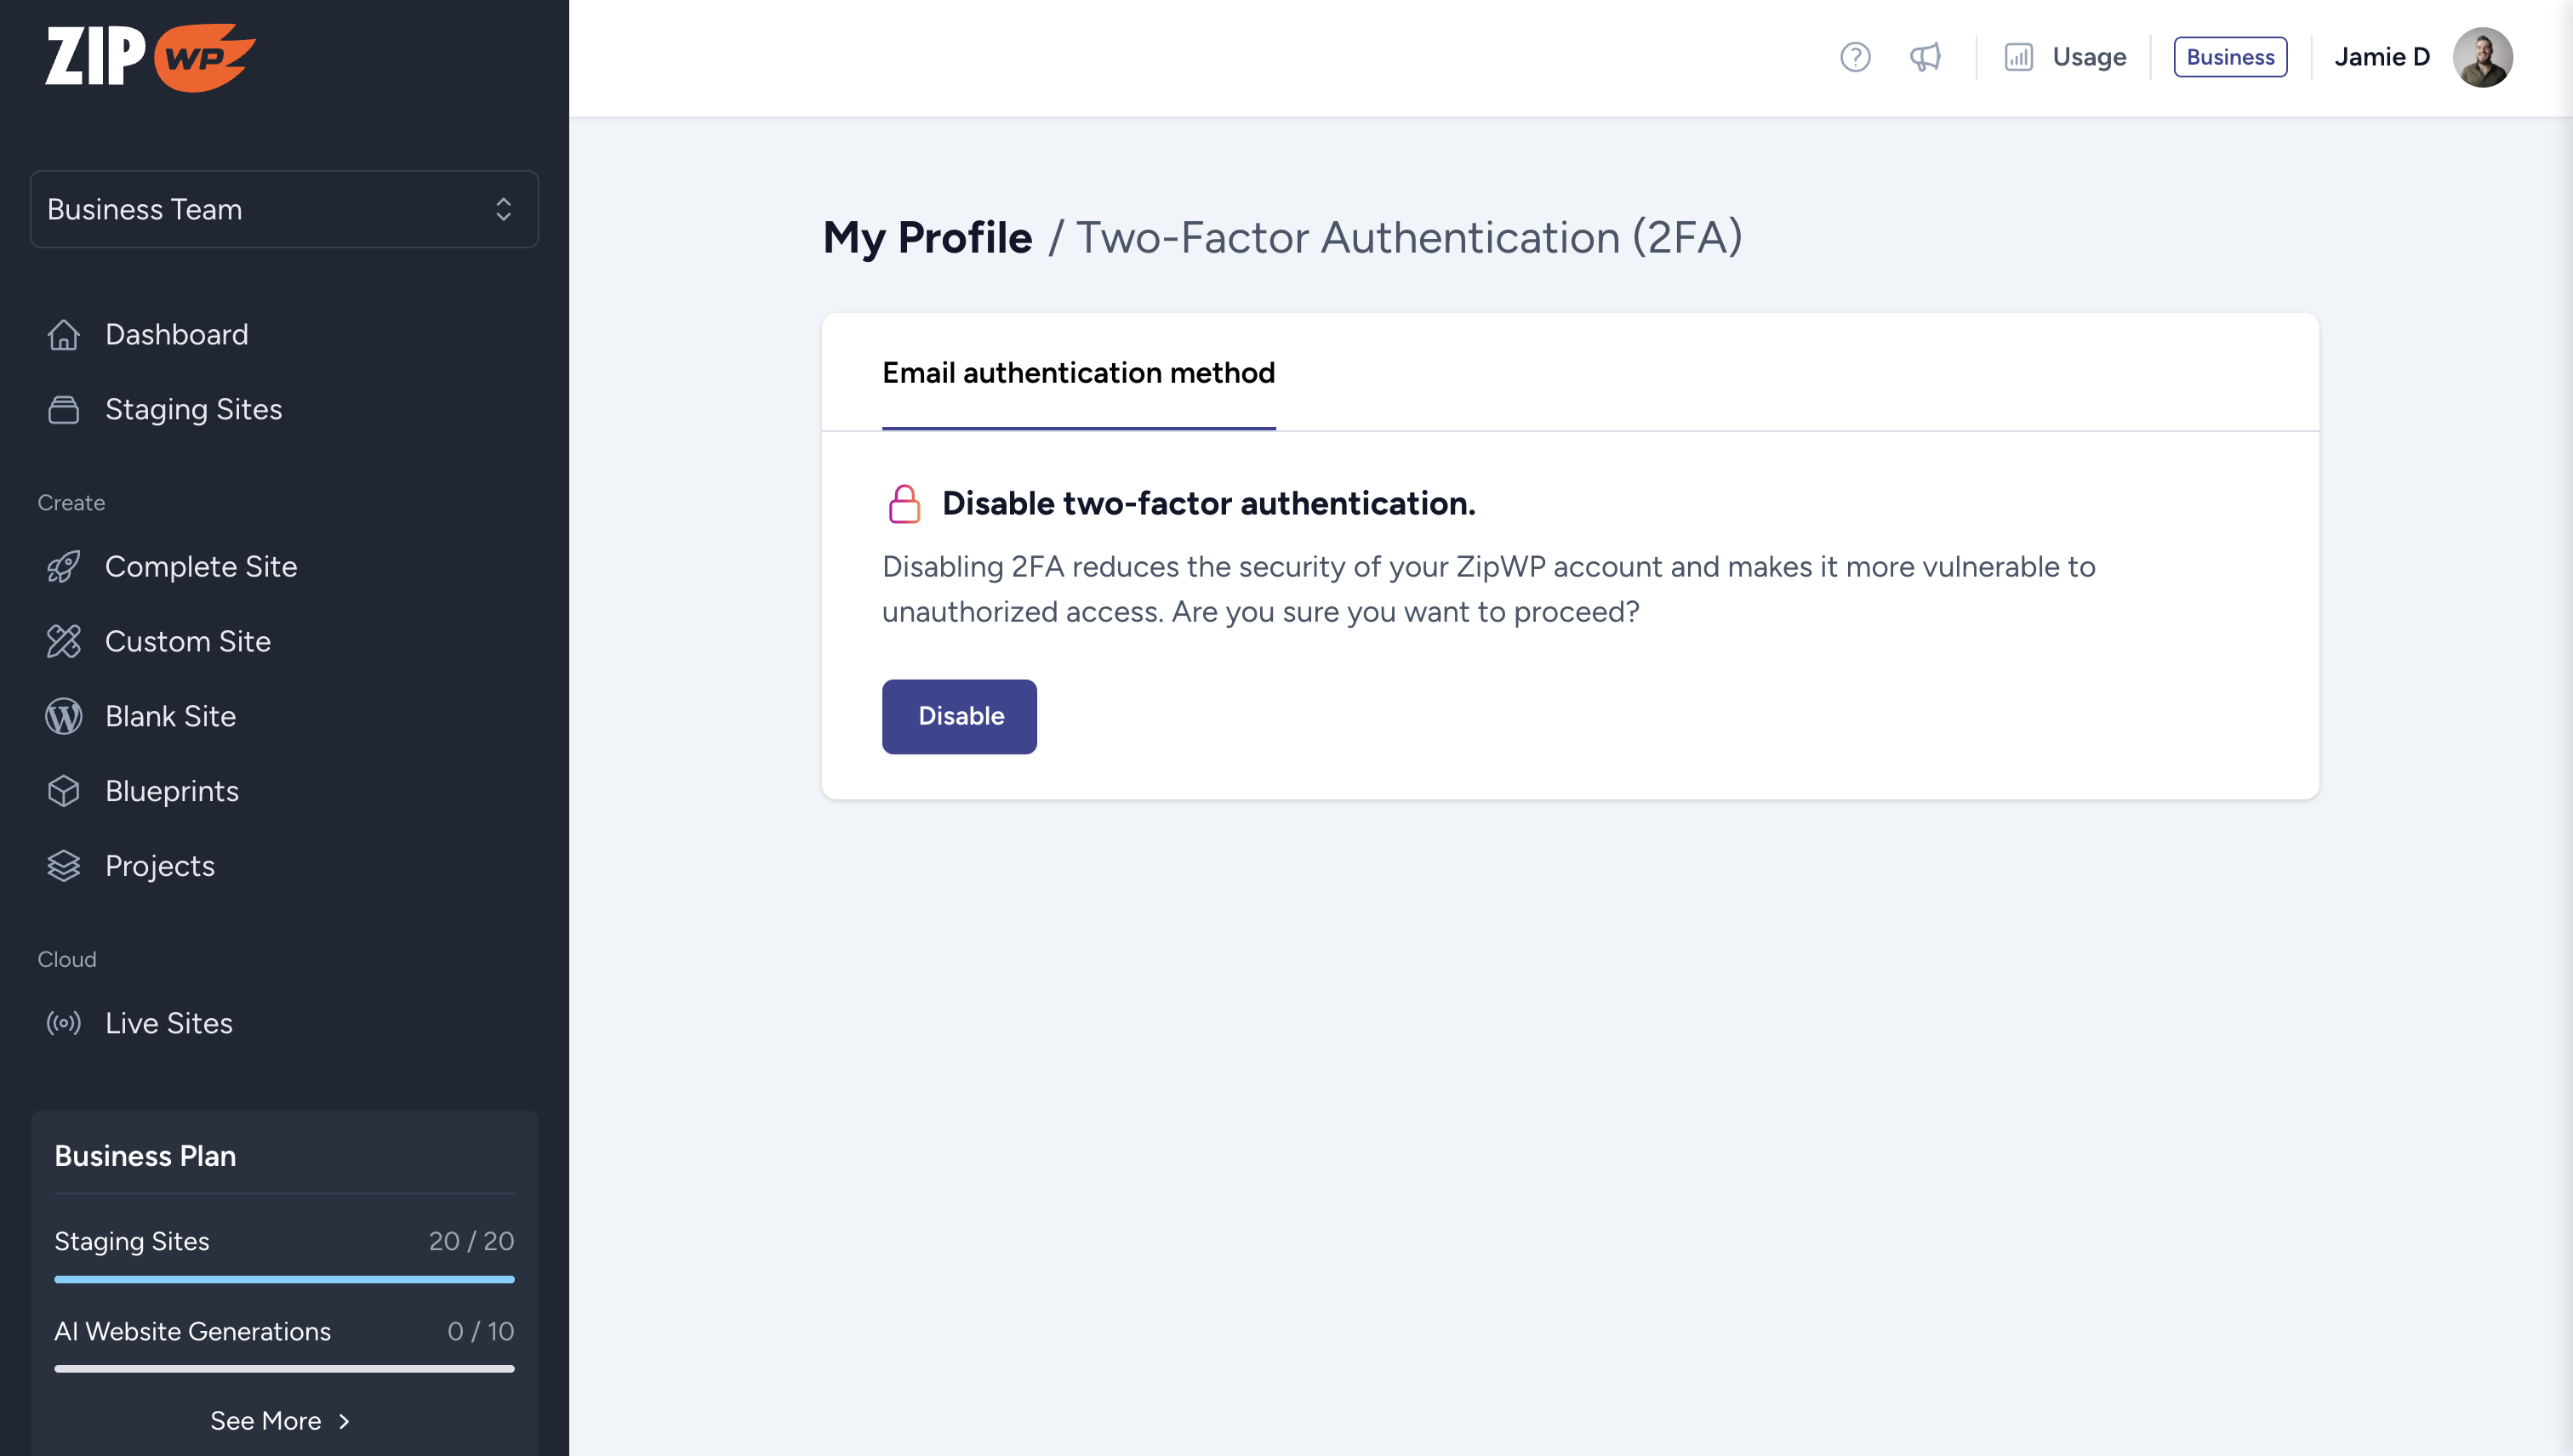Click the My Profile breadcrumb link
The width and height of the screenshot is (2573, 1456).
click(x=927, y=238)
